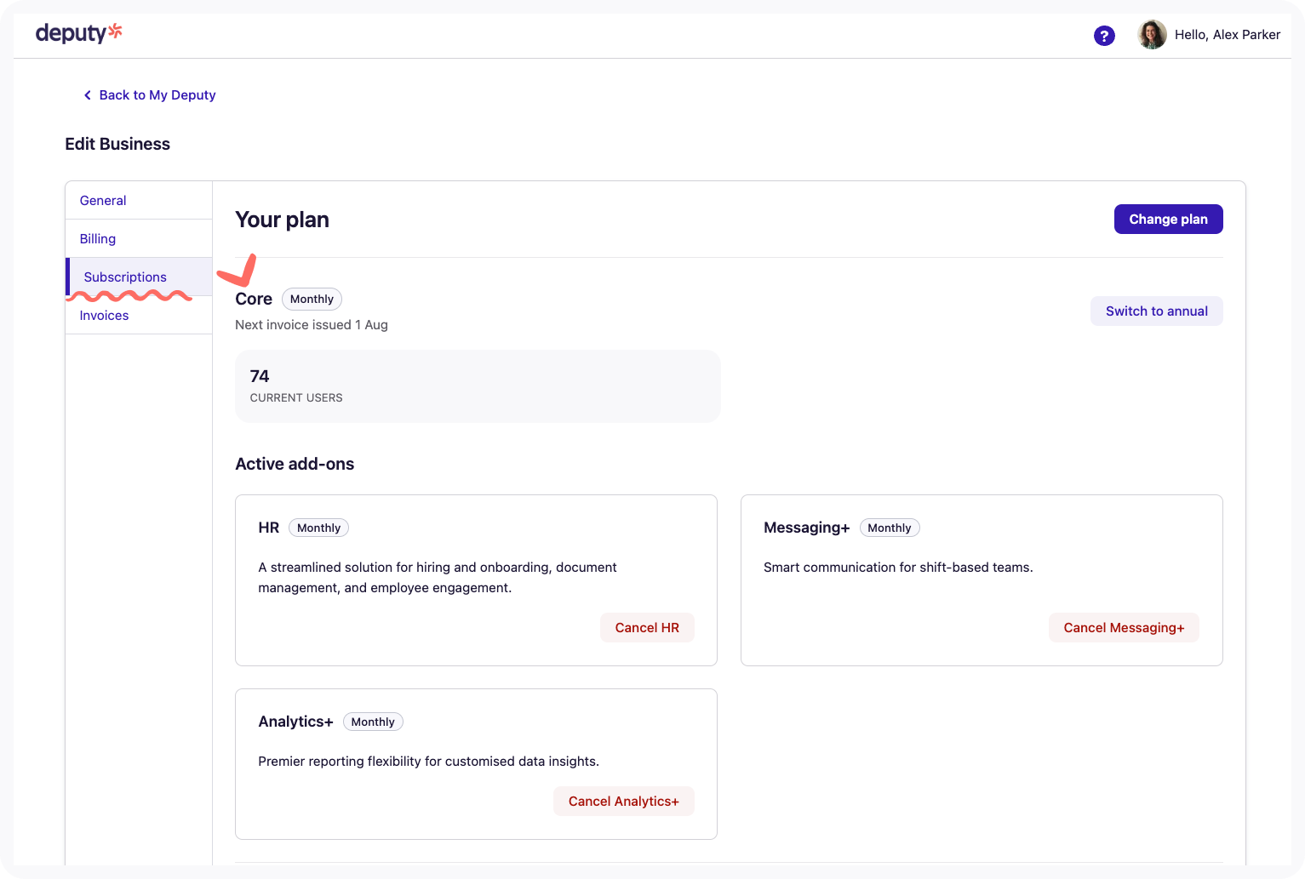Viewport: 1305px width, 879px height.
Task: Open the help question mark icon
Action: tap(1104, 36)
